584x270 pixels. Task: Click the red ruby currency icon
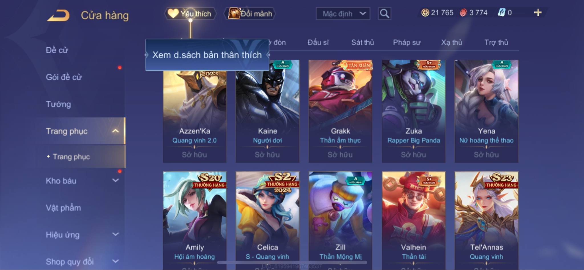point(463,13)
